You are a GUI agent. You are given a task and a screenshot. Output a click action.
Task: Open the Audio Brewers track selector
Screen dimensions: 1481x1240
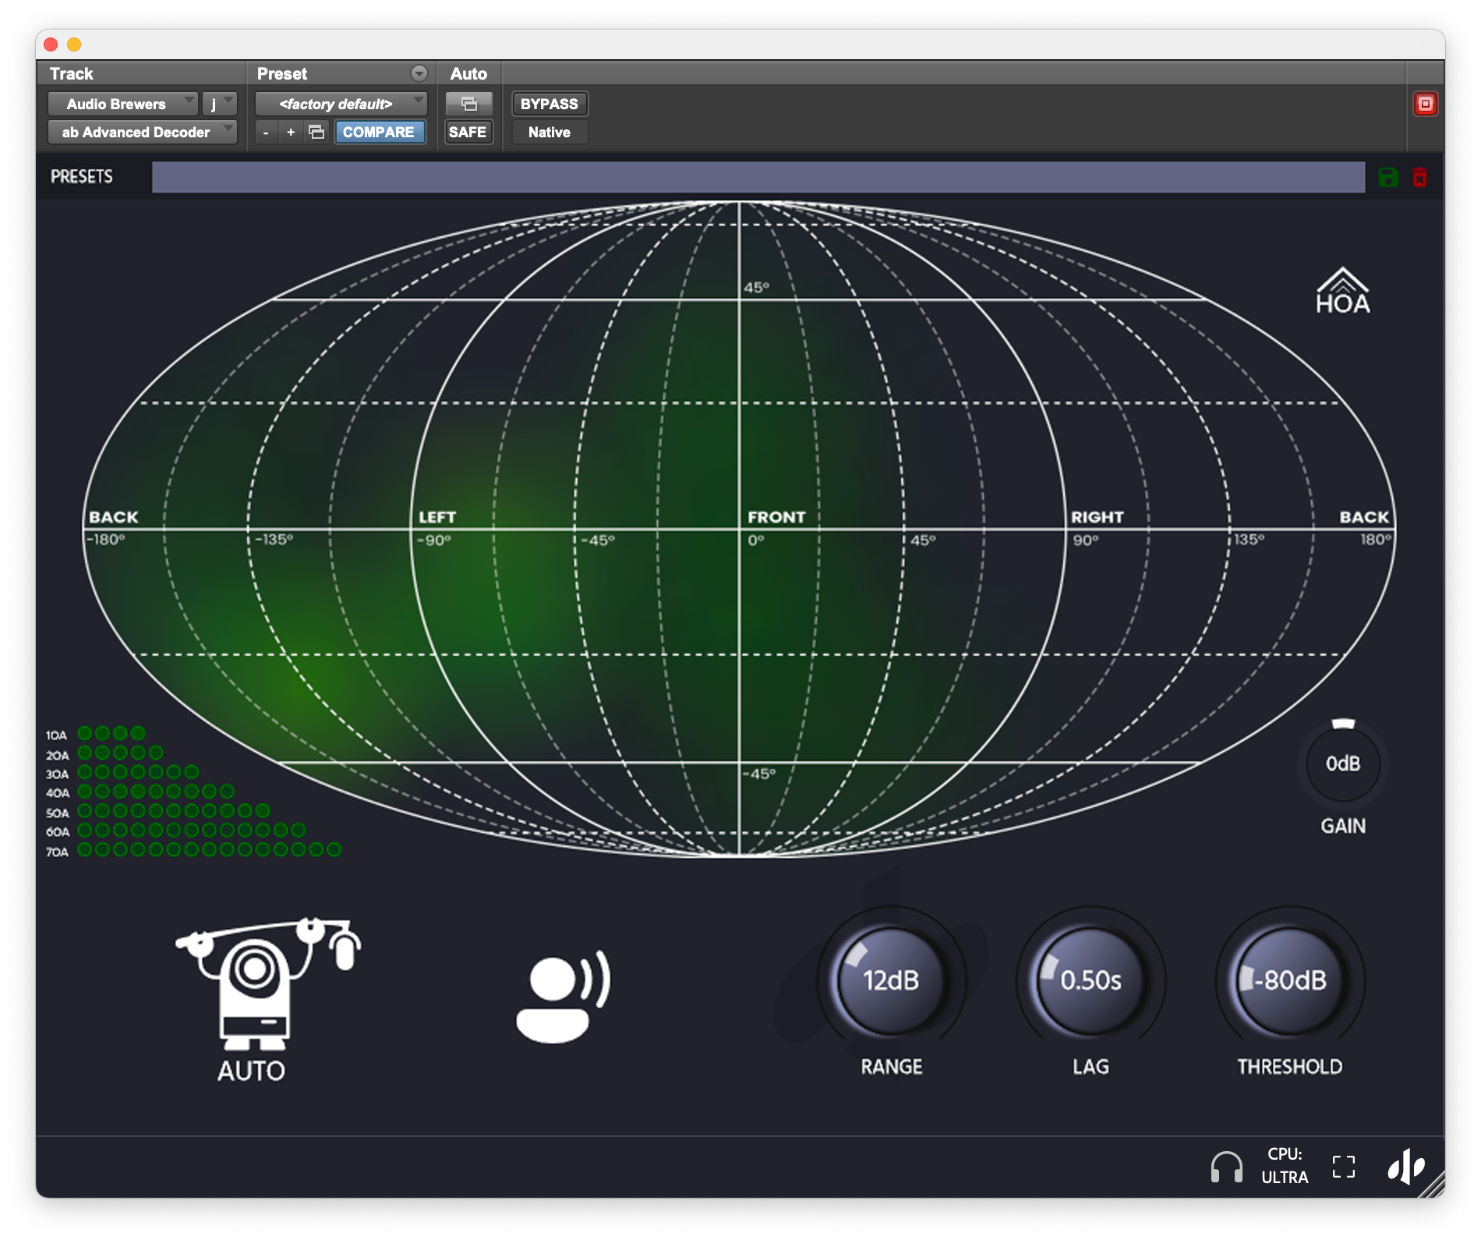tap(122, 104)
